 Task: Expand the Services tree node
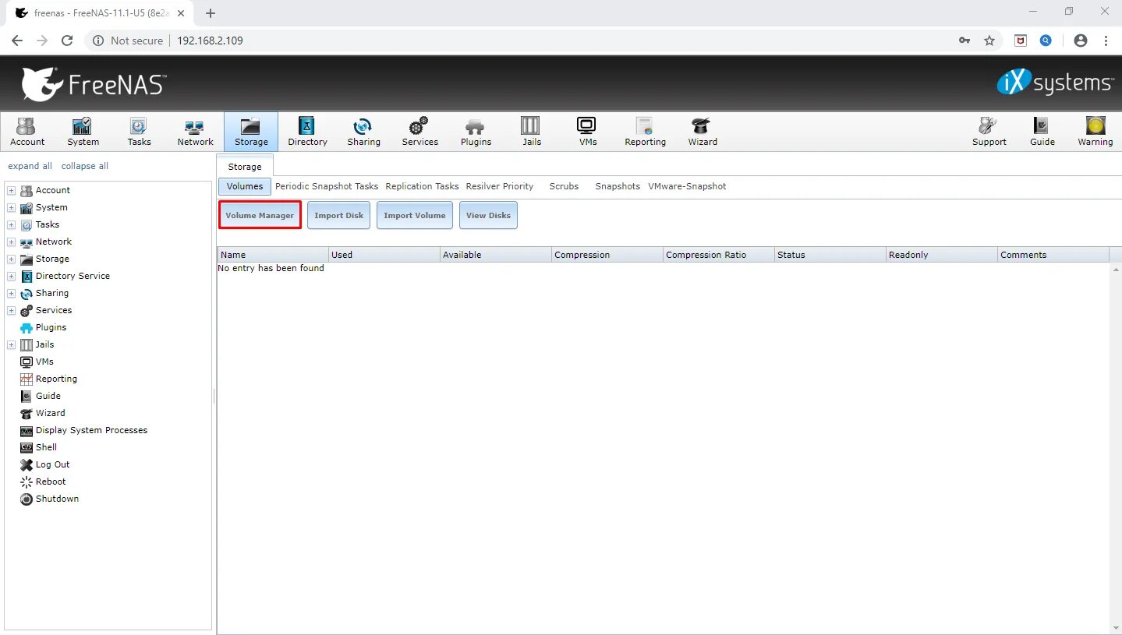tap(12, 311)
